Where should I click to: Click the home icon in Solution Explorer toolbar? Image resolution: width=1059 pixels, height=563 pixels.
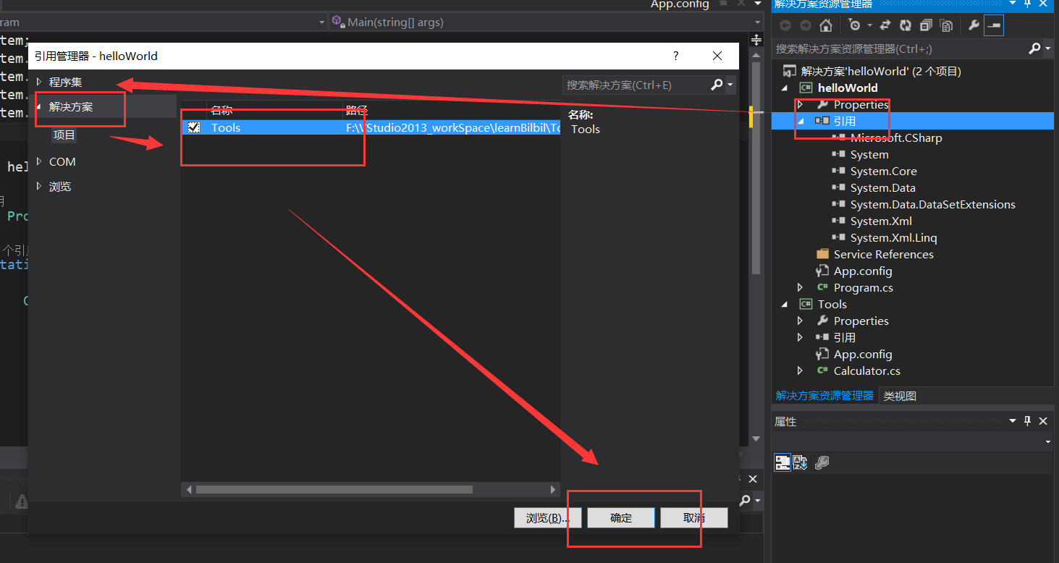pyautogui.click(x=826, y=25)
